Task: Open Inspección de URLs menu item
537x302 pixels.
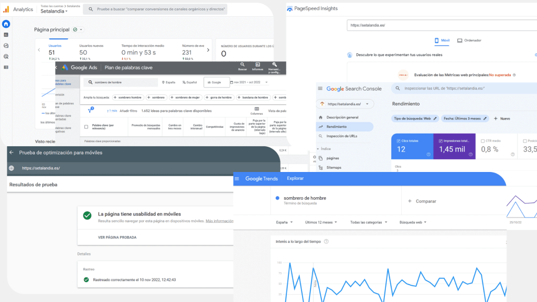Action: (342, 136)
